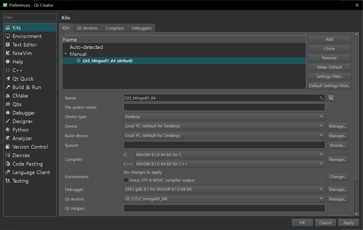Open FakeVim settings icon
This screenshot has height=230, width=363.
click(x=8, y=53)
